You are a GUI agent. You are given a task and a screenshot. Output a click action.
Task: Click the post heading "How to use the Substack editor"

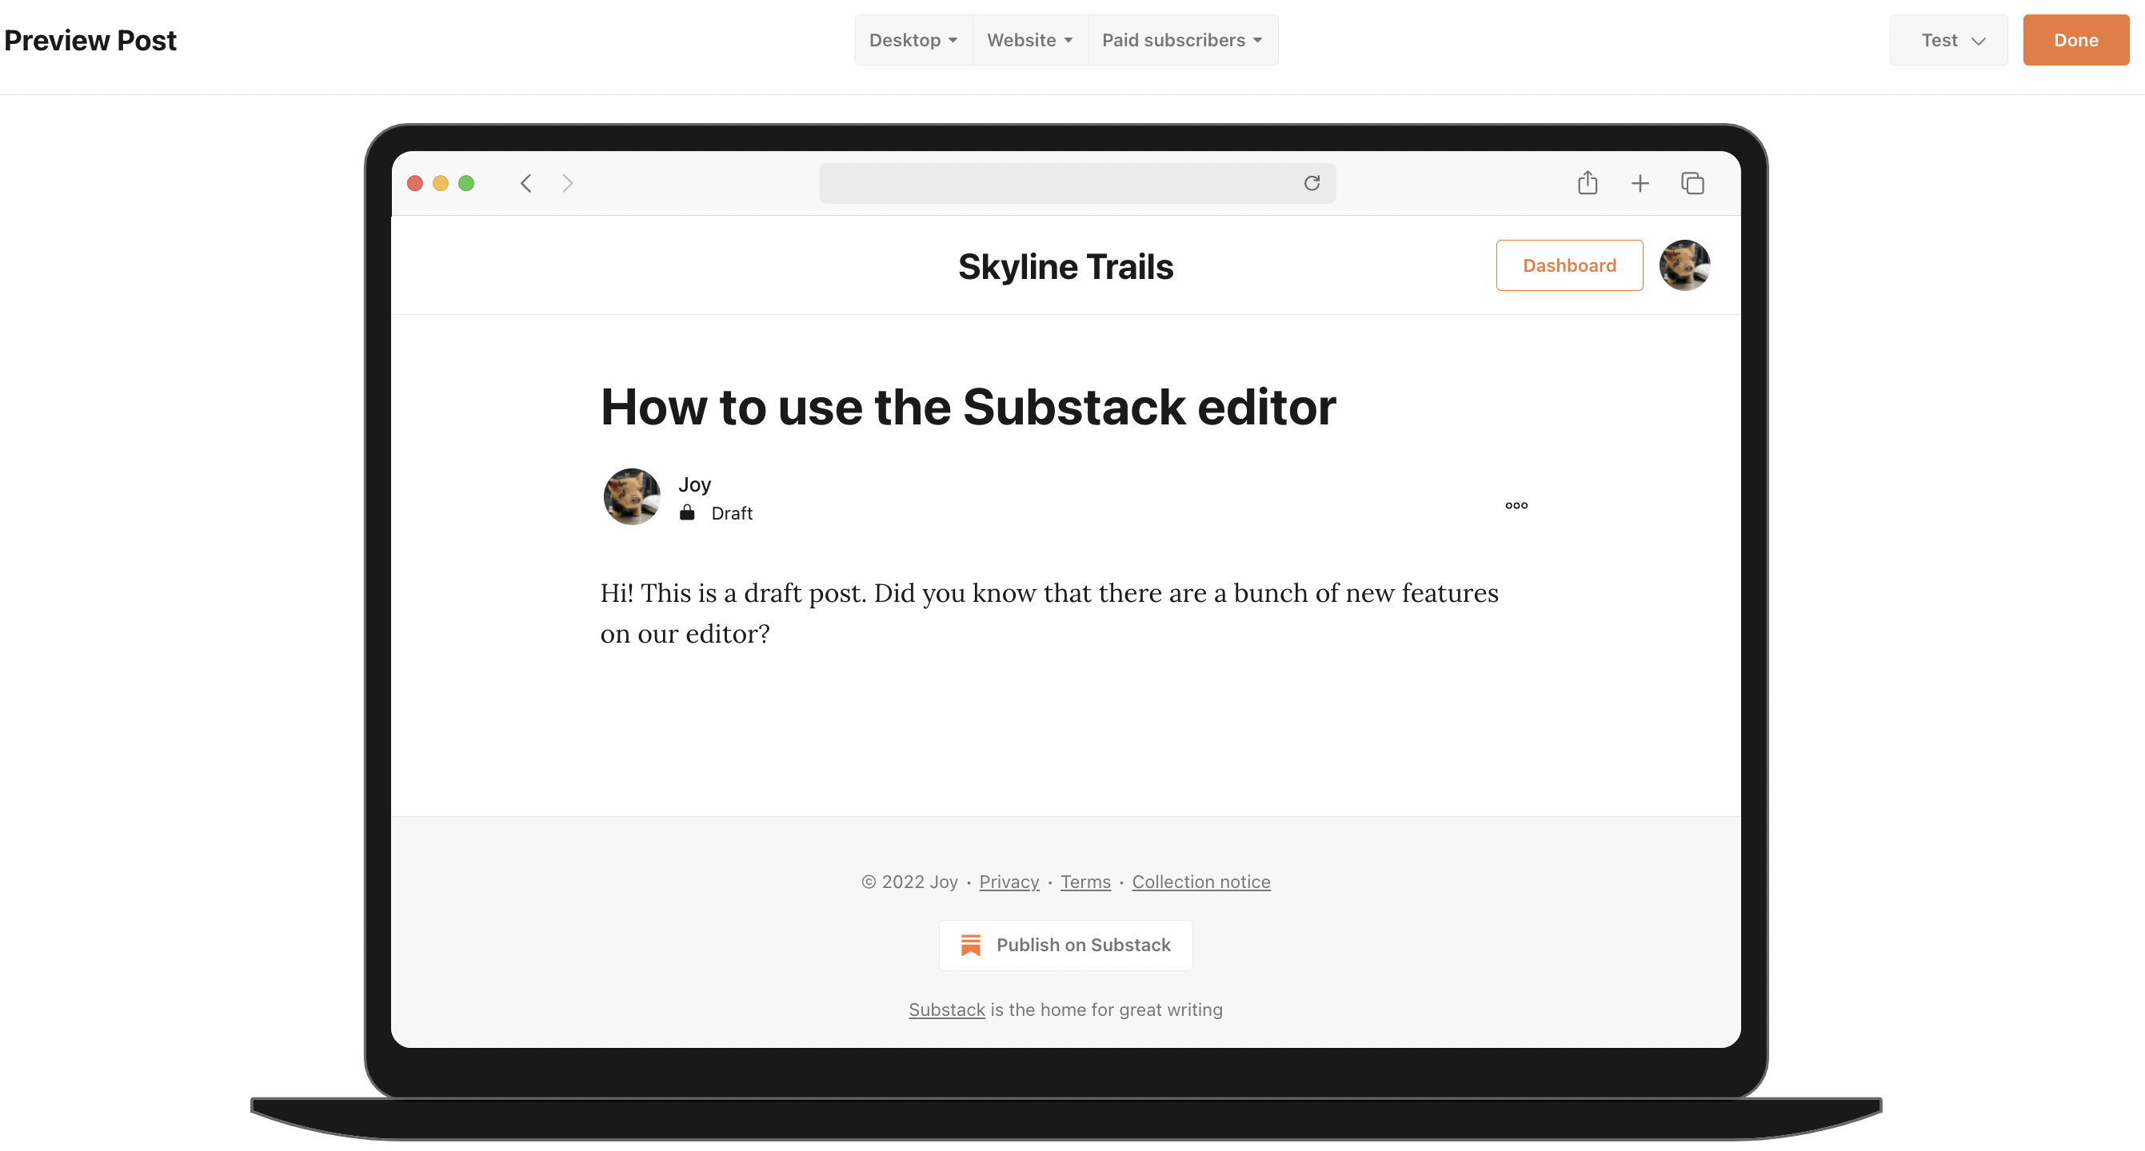pyautogui.click(x=968, y=408)
